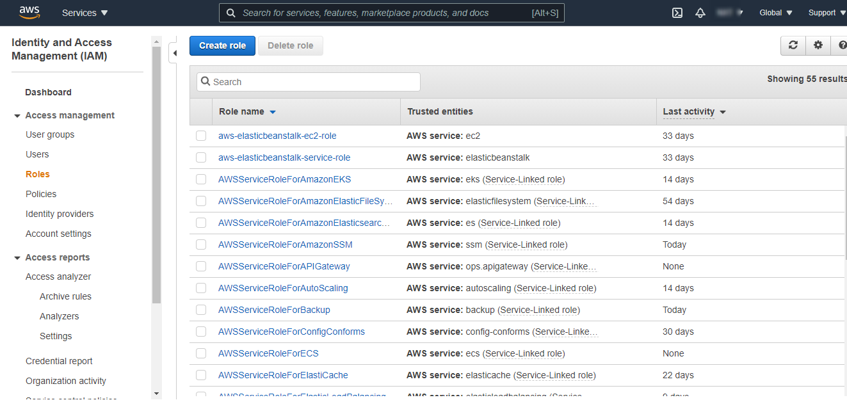The width and height of the screenshot is (847, 400).
Task: Select the AWSServiceRoleForAmazonEKS checkbox
Action: pos(201,179)
